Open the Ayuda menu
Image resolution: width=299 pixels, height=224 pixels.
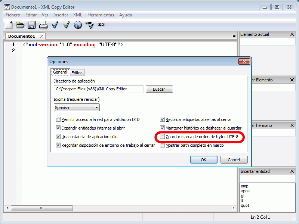pos(126,15)
